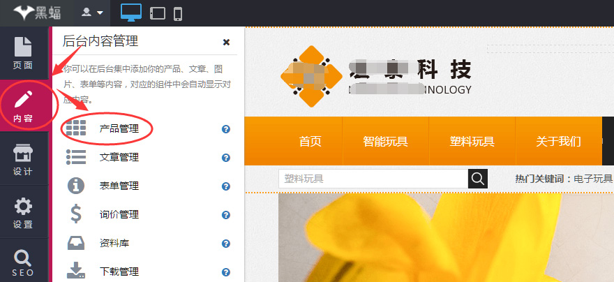This screenshot has height=282, width=614.
Task: Expand the user account dropdown
Action: (93, 13)
